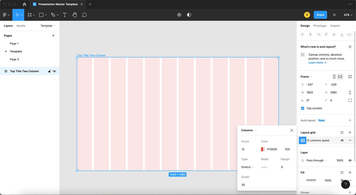Select the Hand tool

(74, 15)
